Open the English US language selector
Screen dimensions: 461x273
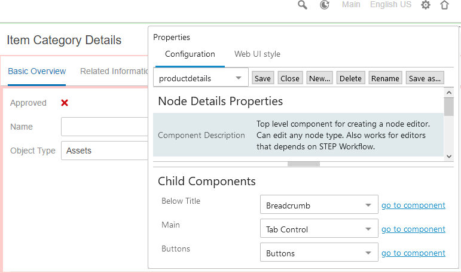(390, 5)
